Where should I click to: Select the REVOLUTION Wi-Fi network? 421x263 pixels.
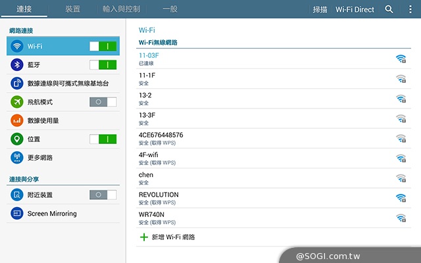pyautogui.click(x=263, y=198)
